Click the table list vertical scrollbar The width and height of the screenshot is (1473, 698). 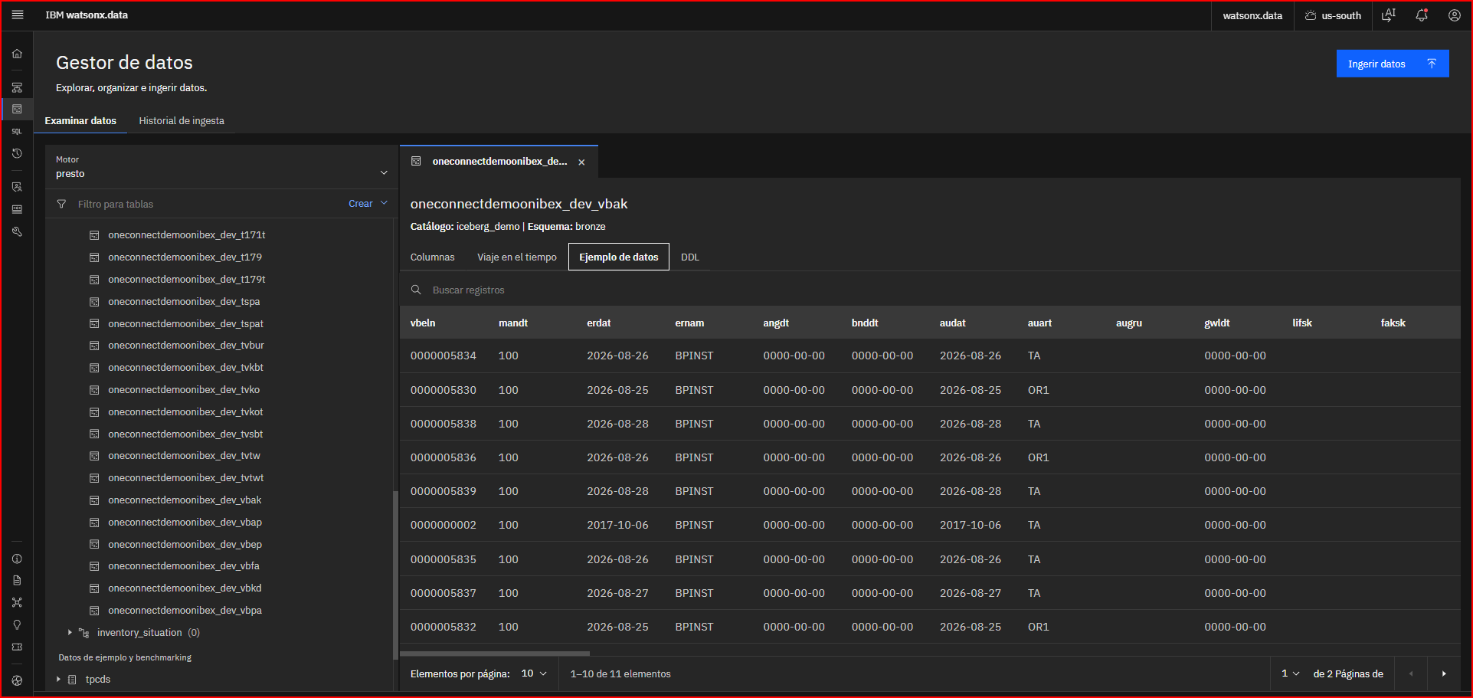pyautogui.click(x=395, y=575)
